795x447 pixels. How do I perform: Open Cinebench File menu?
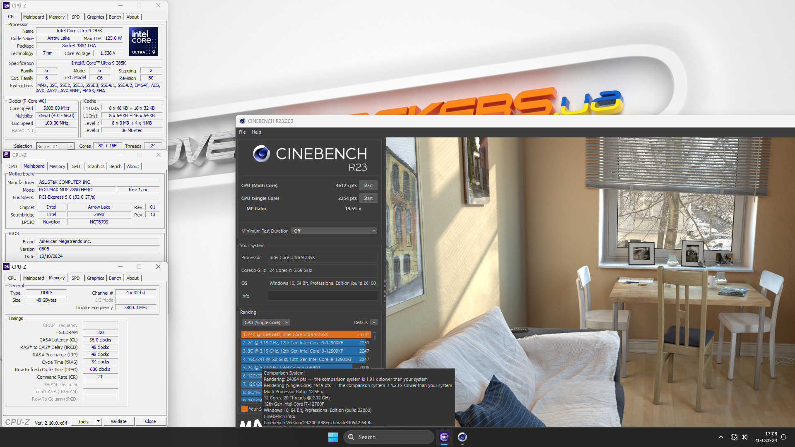pyautogui.click(x=242, y=132)
